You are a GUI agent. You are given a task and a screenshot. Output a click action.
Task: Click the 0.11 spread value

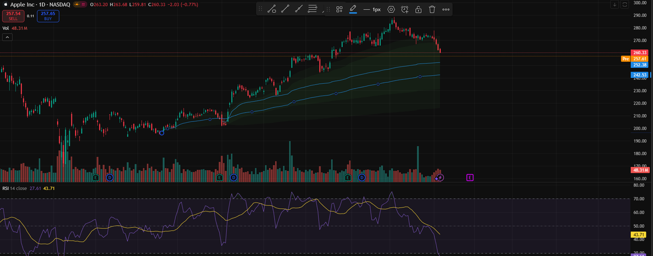pyautogui.click(x=31, y=16)
